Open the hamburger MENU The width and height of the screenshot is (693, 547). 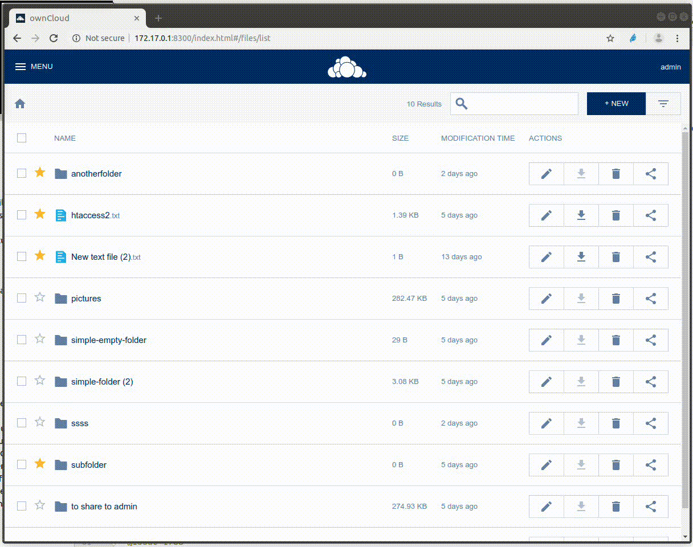pyautogui.click(x=34, y=67)
